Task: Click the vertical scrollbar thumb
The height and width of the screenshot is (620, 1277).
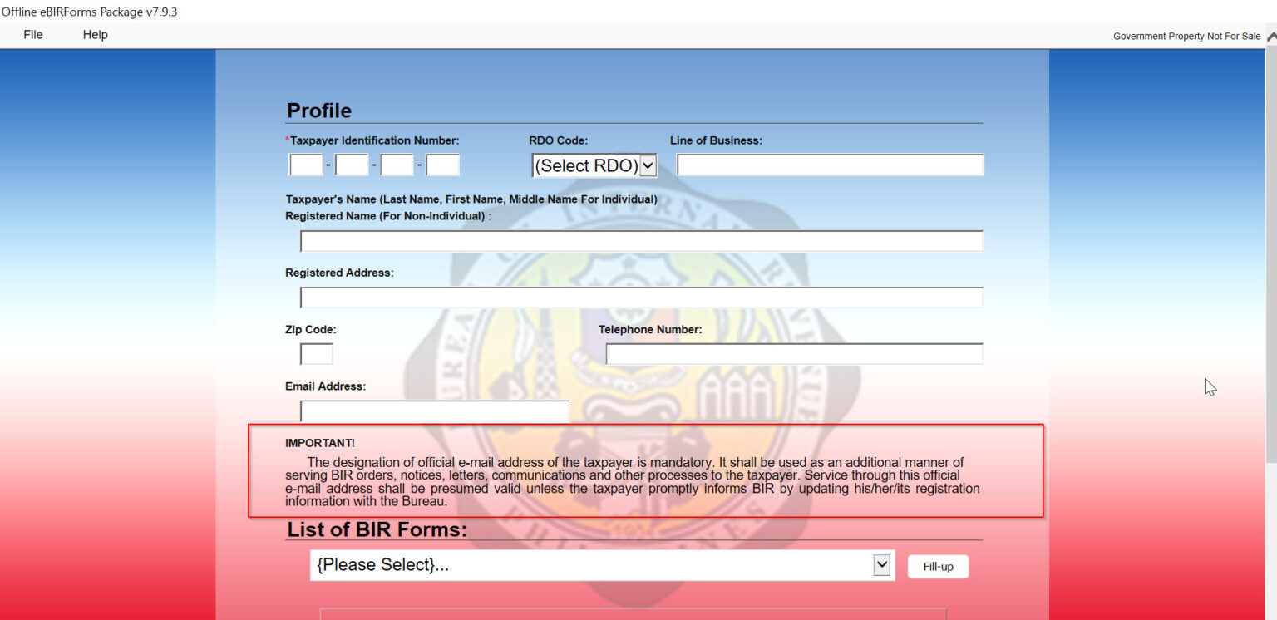Action: 1270,255
